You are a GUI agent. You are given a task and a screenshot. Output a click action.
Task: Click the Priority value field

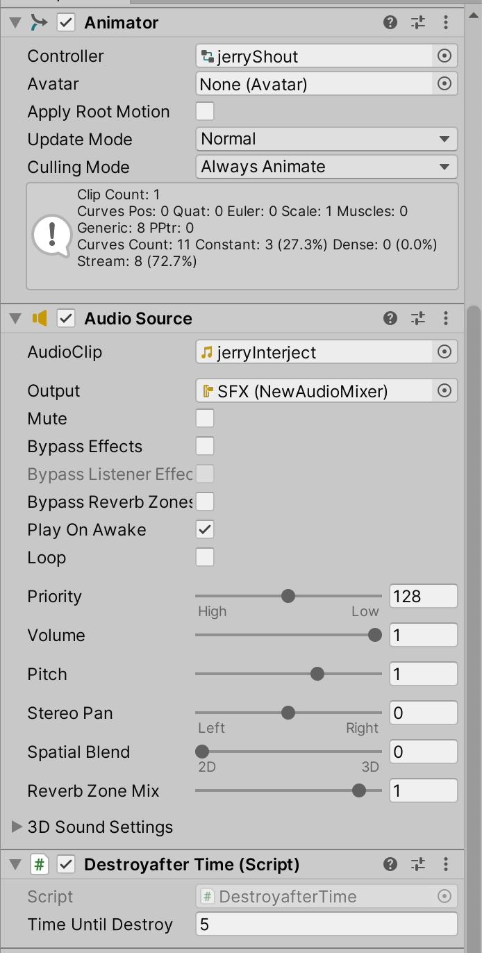coord(424,597)
